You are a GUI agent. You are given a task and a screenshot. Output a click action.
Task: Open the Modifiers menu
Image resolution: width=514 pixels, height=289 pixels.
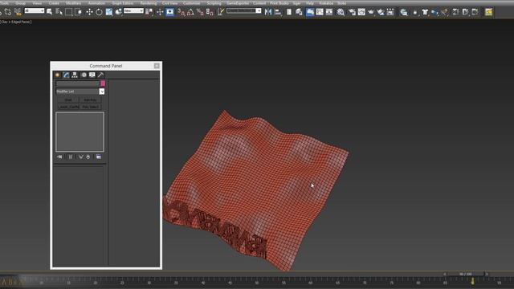point(74,3)
